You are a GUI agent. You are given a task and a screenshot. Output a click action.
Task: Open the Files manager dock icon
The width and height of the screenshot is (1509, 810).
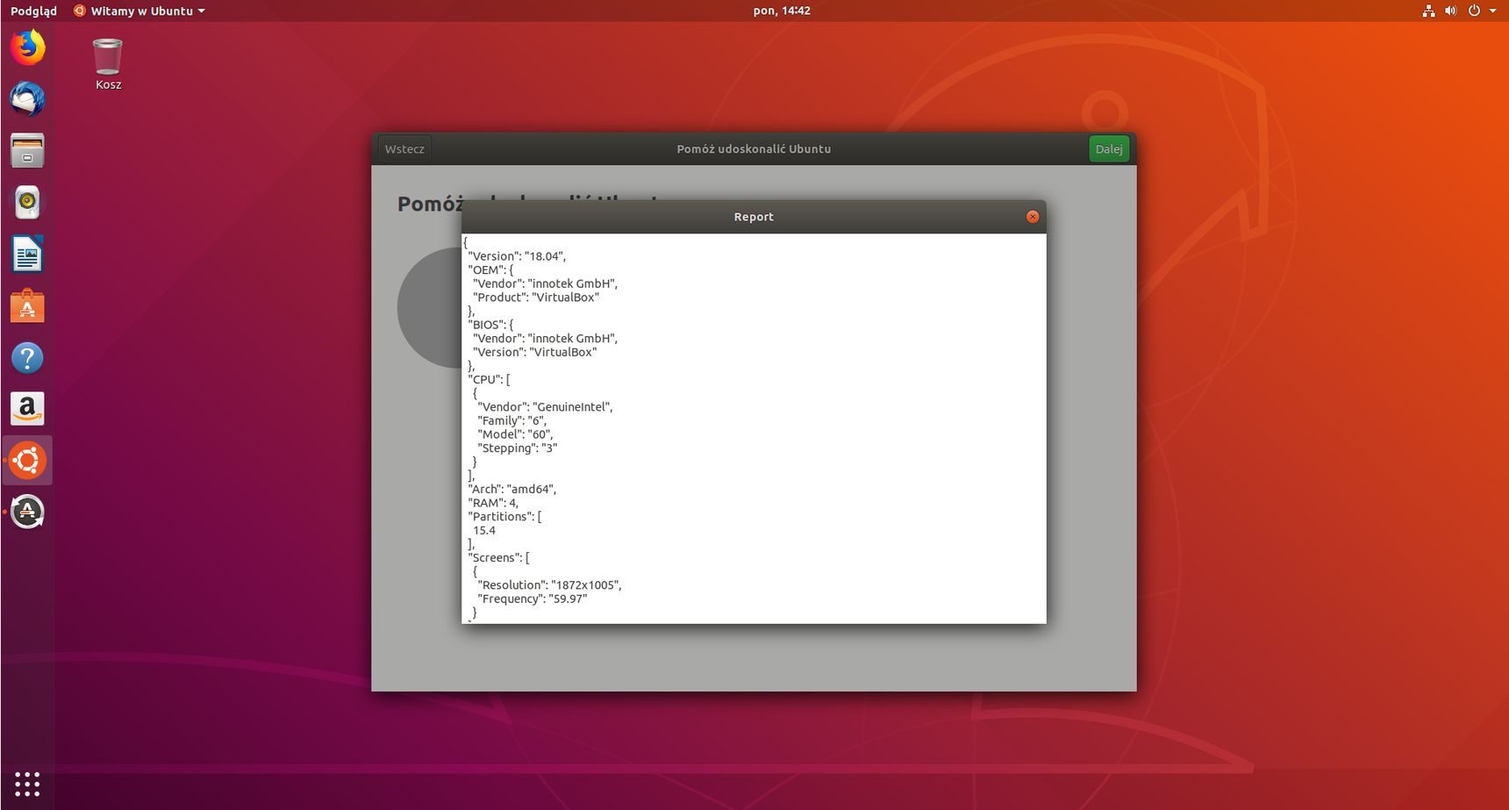pos(27,151)
